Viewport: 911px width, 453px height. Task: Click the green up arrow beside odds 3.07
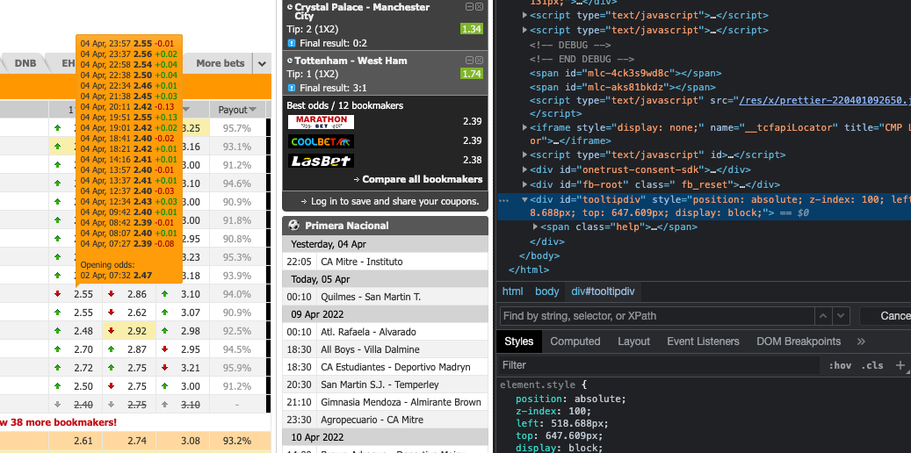click(x=165, y=313)
